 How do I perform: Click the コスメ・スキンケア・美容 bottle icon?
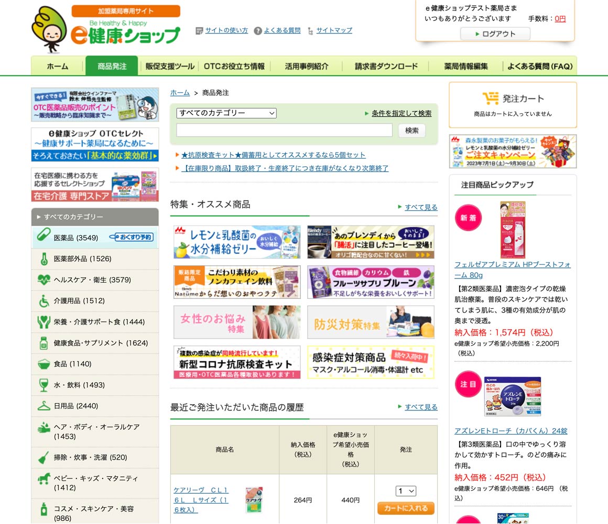pos(44,509)
